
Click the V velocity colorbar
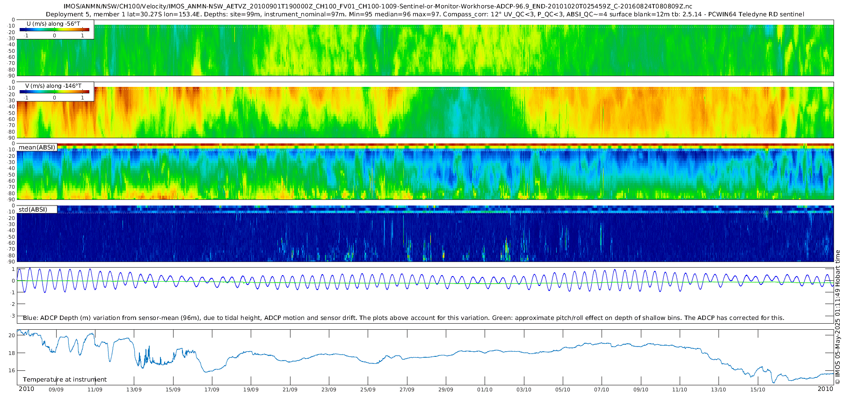tap(54, 92)
